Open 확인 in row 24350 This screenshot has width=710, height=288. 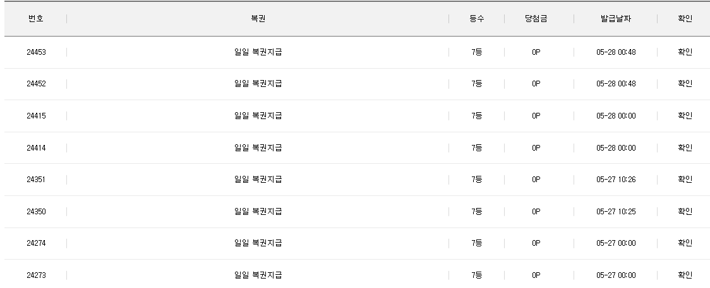click(685, 211)
